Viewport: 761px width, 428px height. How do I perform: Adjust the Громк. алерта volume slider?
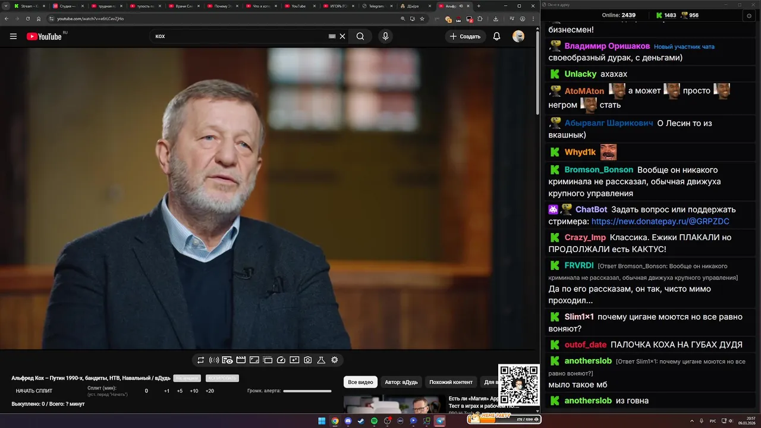click(307, 391)
